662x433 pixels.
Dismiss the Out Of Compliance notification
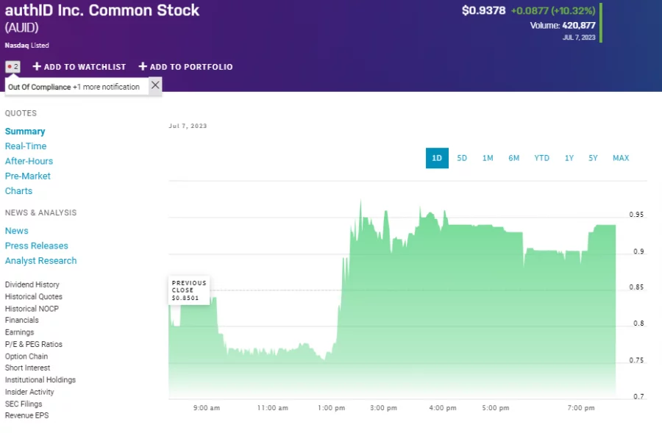[x=154, y=85]
